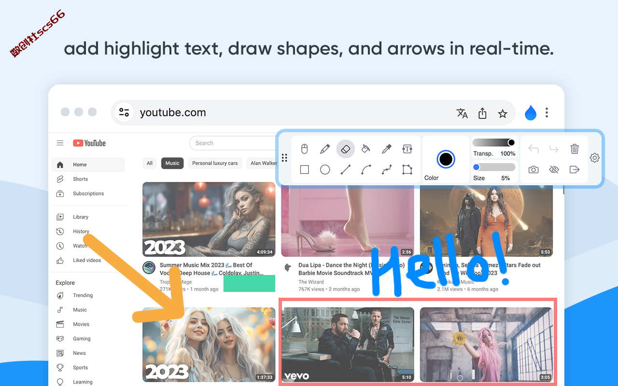The height and width of the screenshot is (386, 618).
Task: Click the YouTube logo
Action: 89,143
